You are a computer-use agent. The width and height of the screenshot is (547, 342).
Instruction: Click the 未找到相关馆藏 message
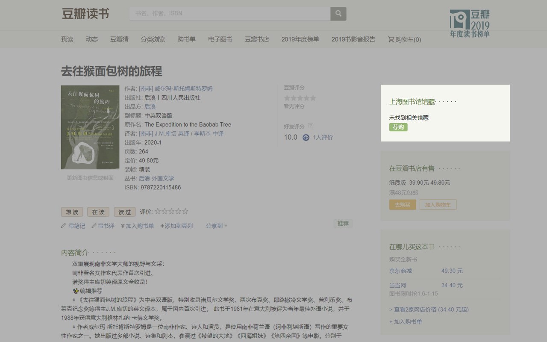coord(409,118)
